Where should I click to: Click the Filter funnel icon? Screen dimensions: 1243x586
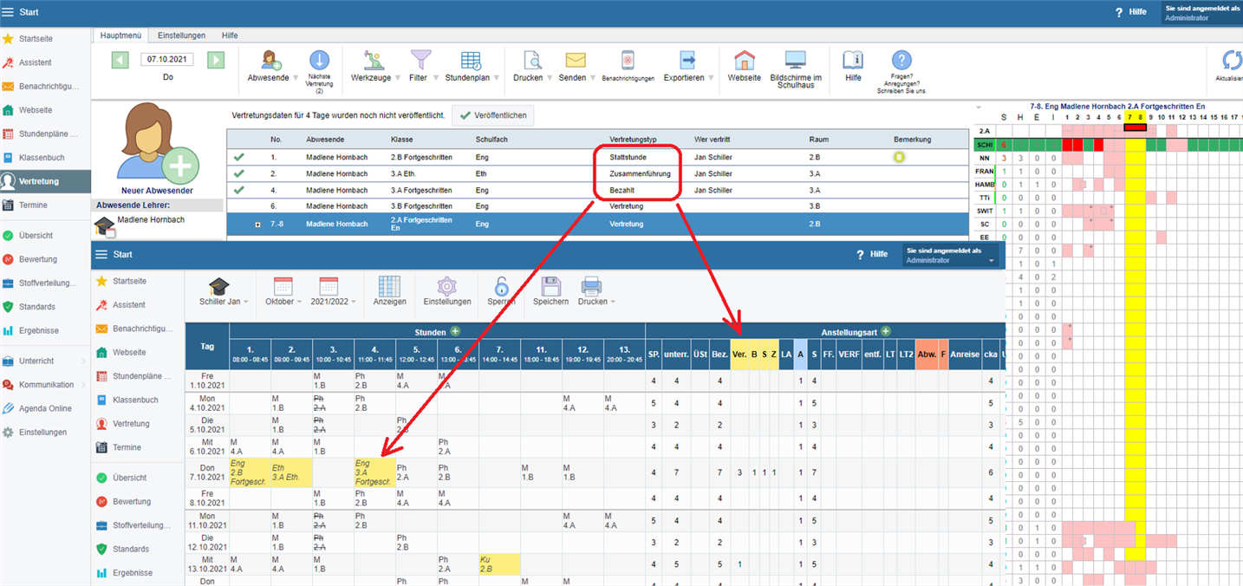pyautogui.click(x=421, y=61)
